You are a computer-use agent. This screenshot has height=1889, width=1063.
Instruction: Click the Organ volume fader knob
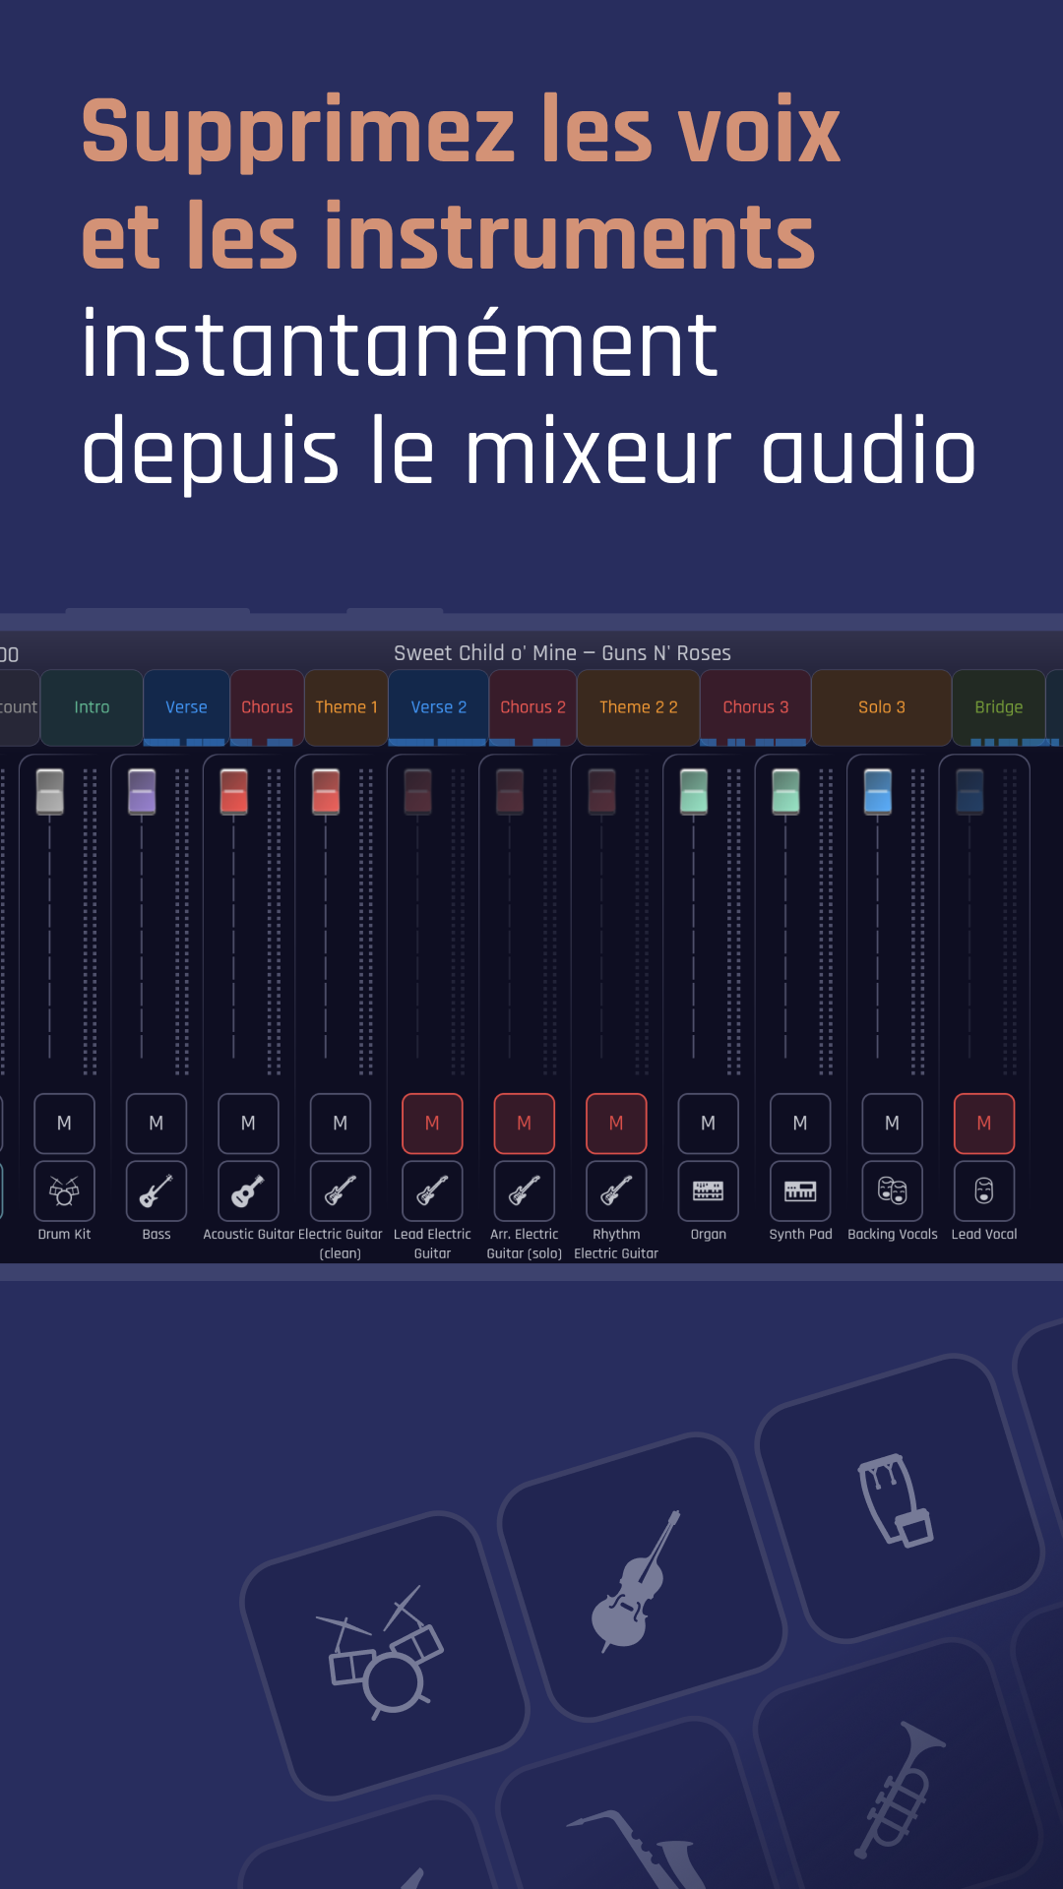(694, 791)
